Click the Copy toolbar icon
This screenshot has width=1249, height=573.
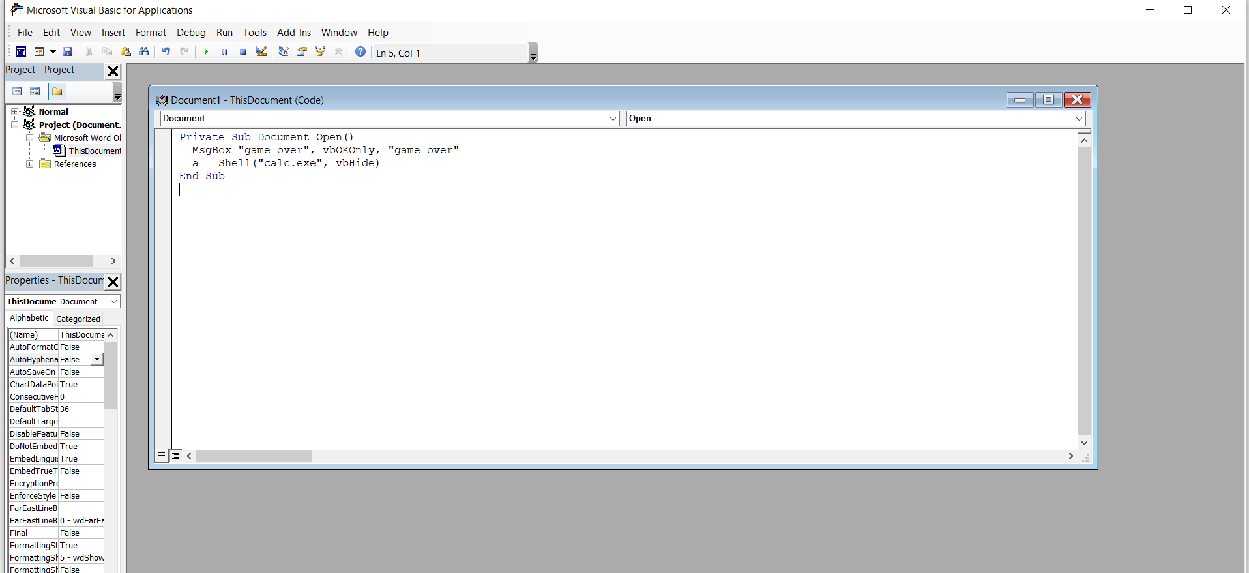click(107, 52)
